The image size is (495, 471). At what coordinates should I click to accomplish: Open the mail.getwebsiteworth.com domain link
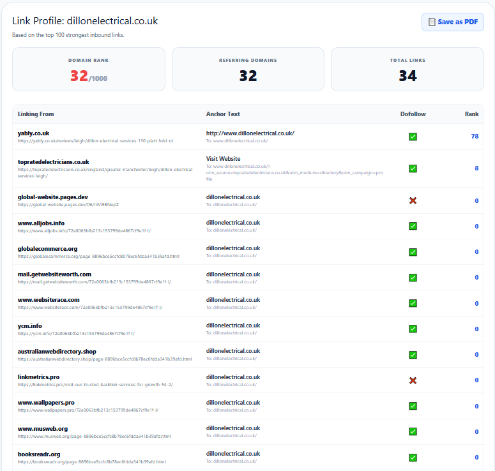(54, 274)
